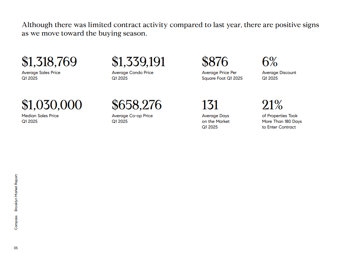Select the Median Sales Price Q1 2025 label
The width and height of the screenshot is (344, 263).
pyautogui.click(x=40, y=119)
